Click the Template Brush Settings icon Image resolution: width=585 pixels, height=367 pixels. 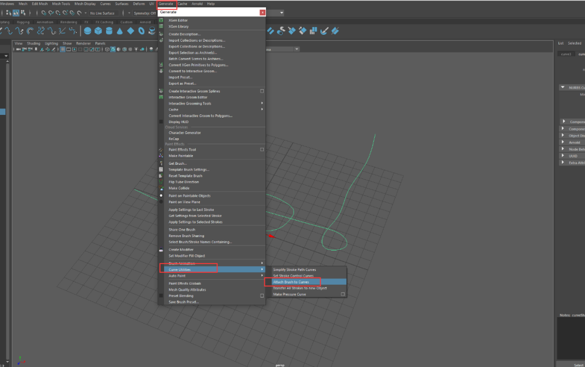[161, 170]
